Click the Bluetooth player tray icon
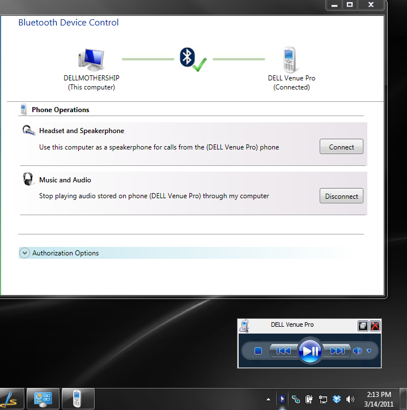Image resolution: width=407 pixels, height=410 pixels. coord(282,399)
